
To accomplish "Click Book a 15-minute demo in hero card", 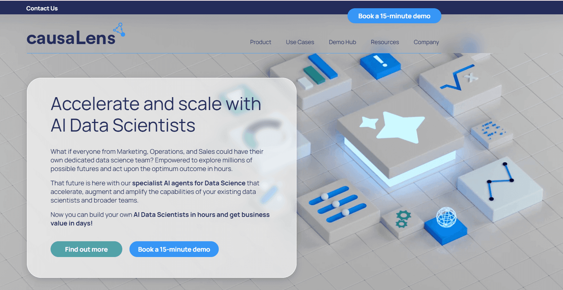I will (174, 249).
